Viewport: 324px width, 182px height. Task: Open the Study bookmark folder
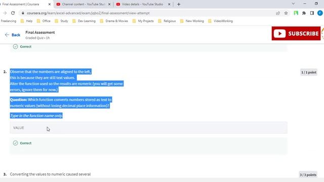pos(62,21)
